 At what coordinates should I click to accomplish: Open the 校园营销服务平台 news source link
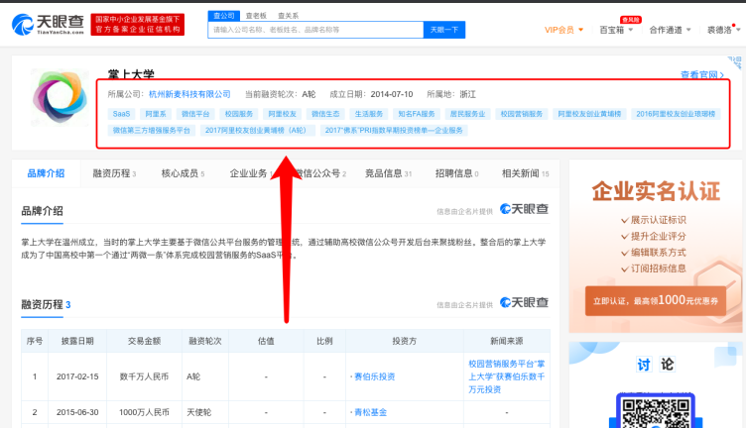click(507, 376)
